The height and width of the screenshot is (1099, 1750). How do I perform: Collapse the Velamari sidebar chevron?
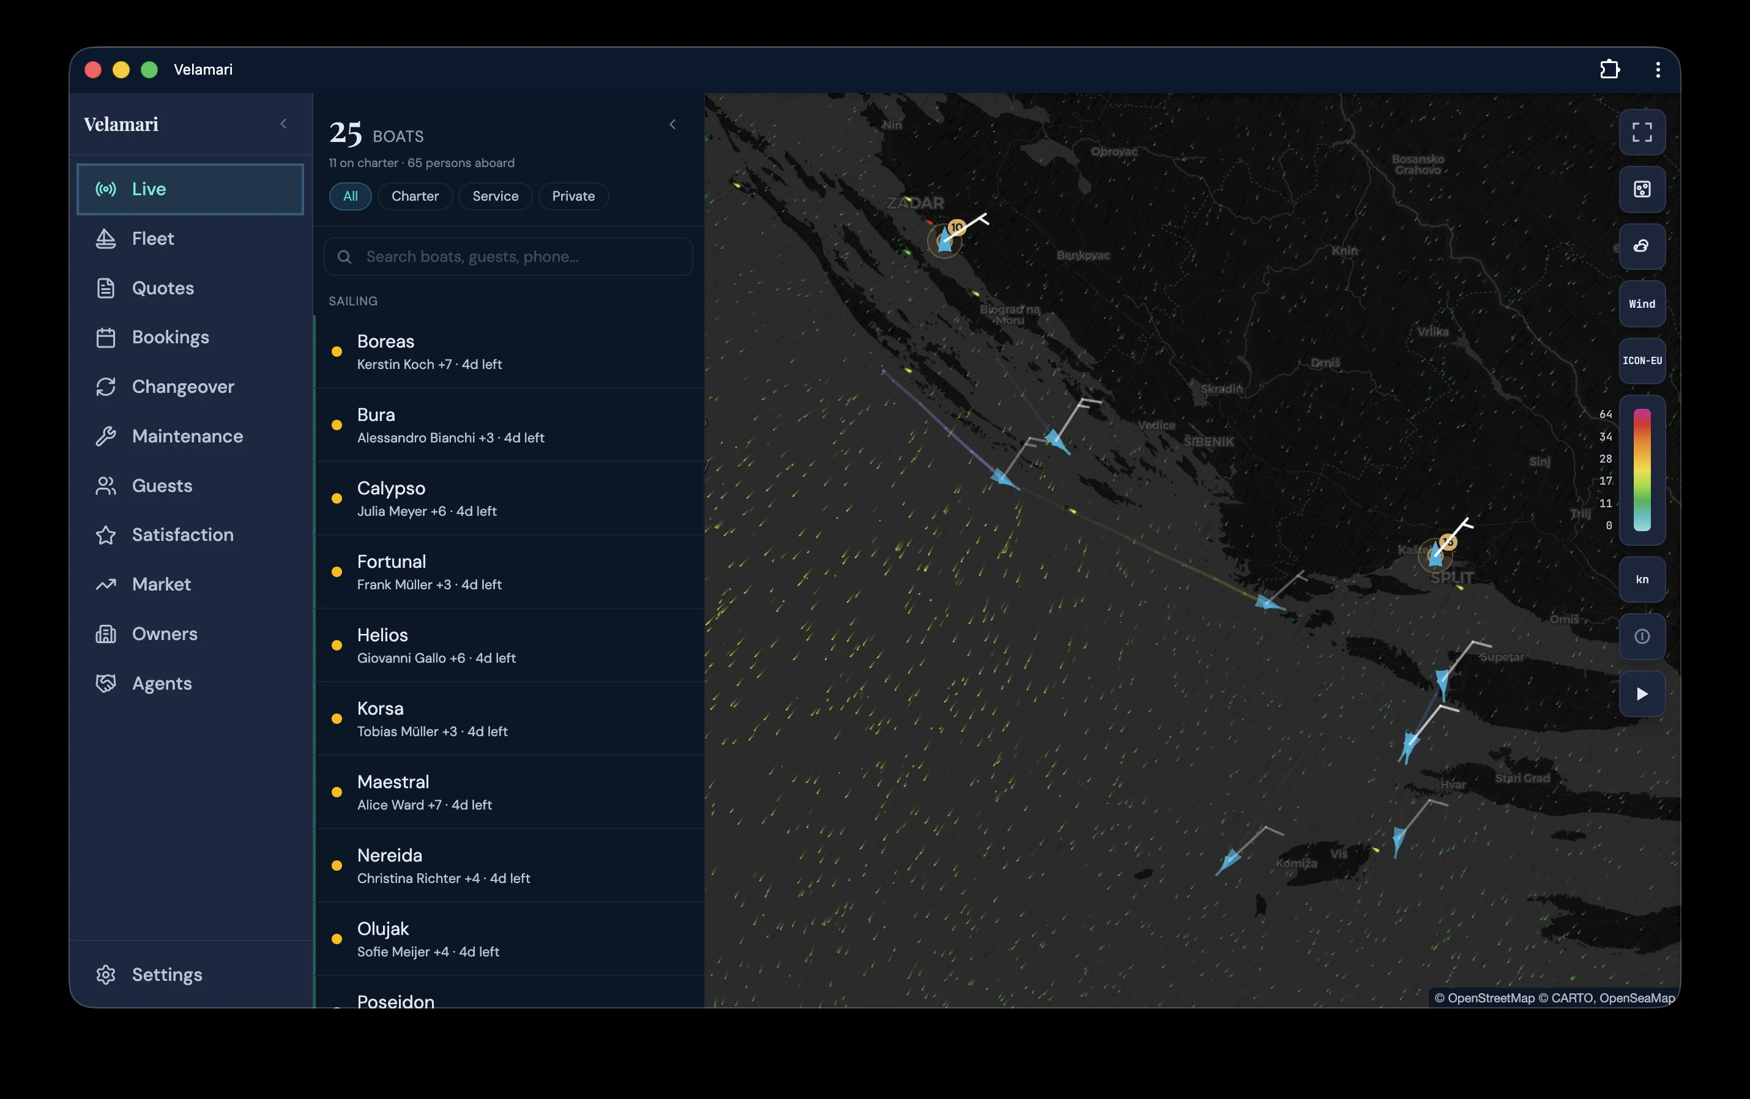pos(283,124)
